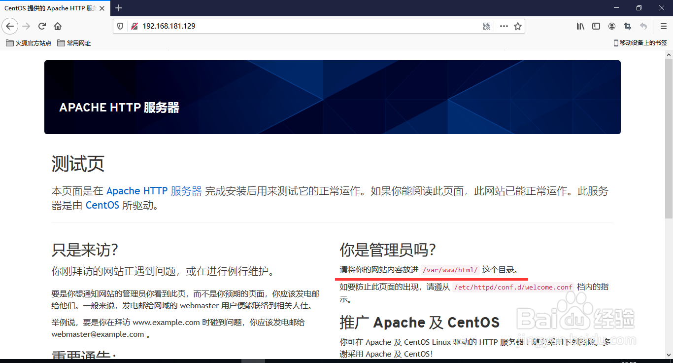Open the page actions three-dot menu
Image resolution: width=673 pixels, height=363 pixels.
click(504, 26)
